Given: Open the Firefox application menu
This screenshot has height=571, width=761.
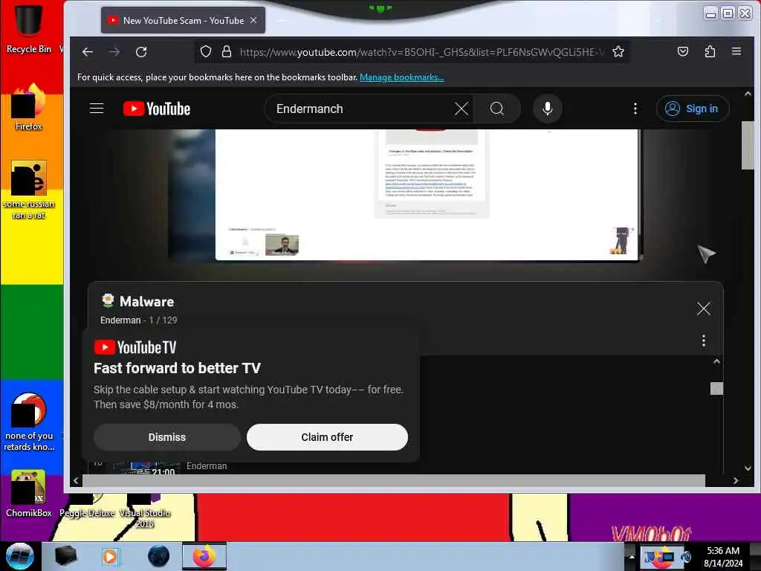Looking at the screenshot, I should coord(736,51).
